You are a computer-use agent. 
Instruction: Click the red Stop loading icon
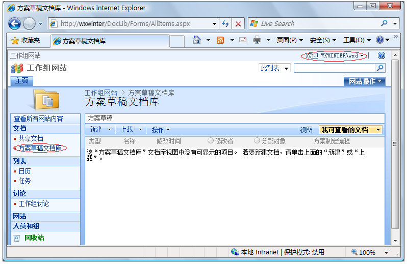[x=238, y=24]
